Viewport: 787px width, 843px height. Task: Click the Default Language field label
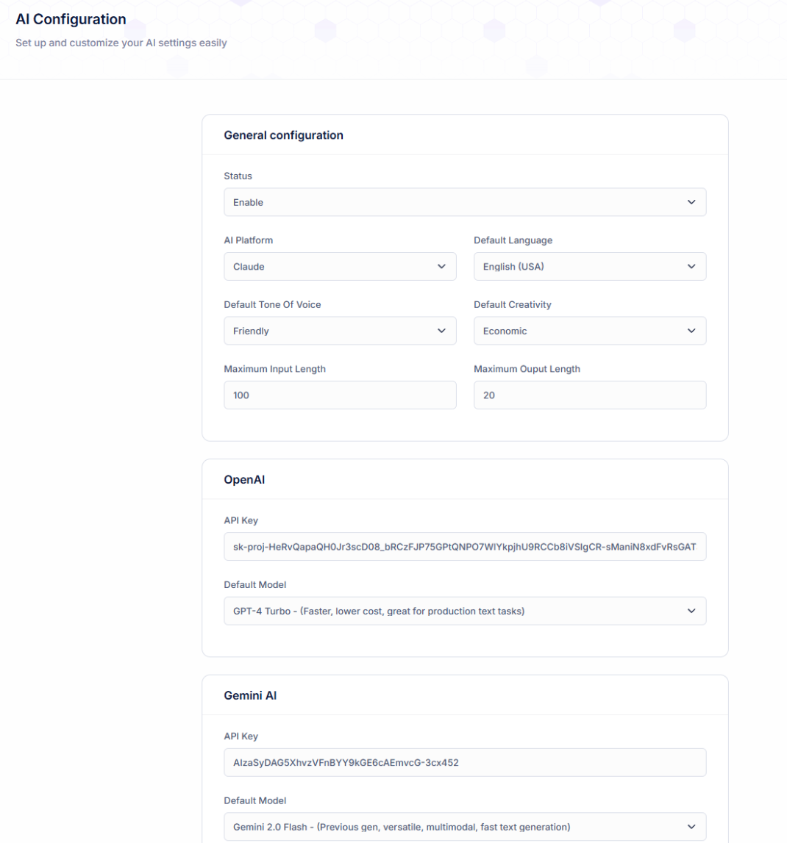(x=513, y=240)
